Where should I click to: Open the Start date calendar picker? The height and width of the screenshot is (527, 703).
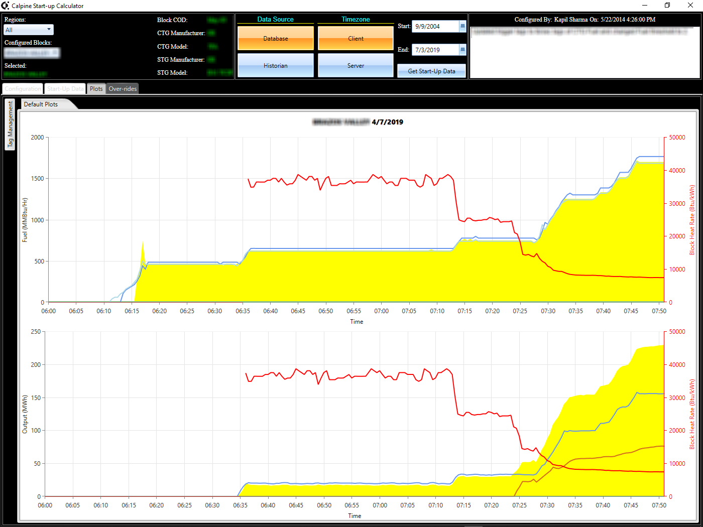pos(462,26)
